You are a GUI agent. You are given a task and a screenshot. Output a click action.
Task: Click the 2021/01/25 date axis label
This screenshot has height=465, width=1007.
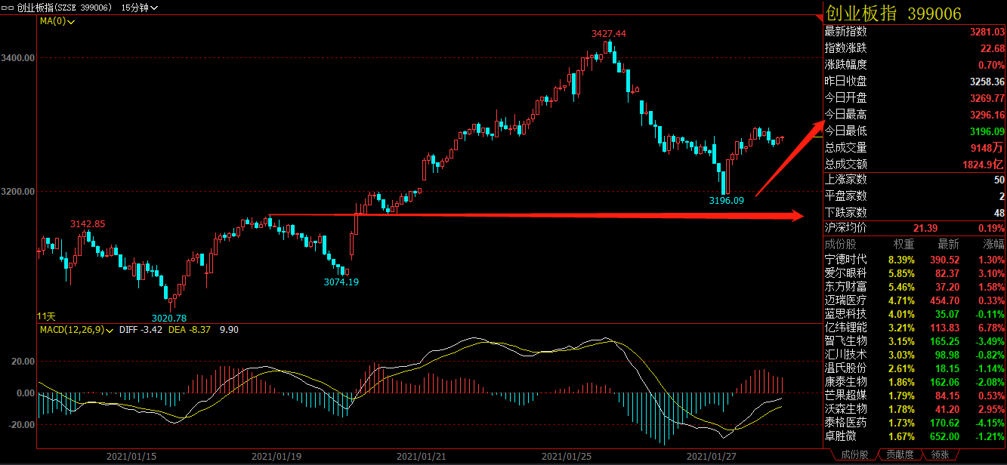coord(567,457)
